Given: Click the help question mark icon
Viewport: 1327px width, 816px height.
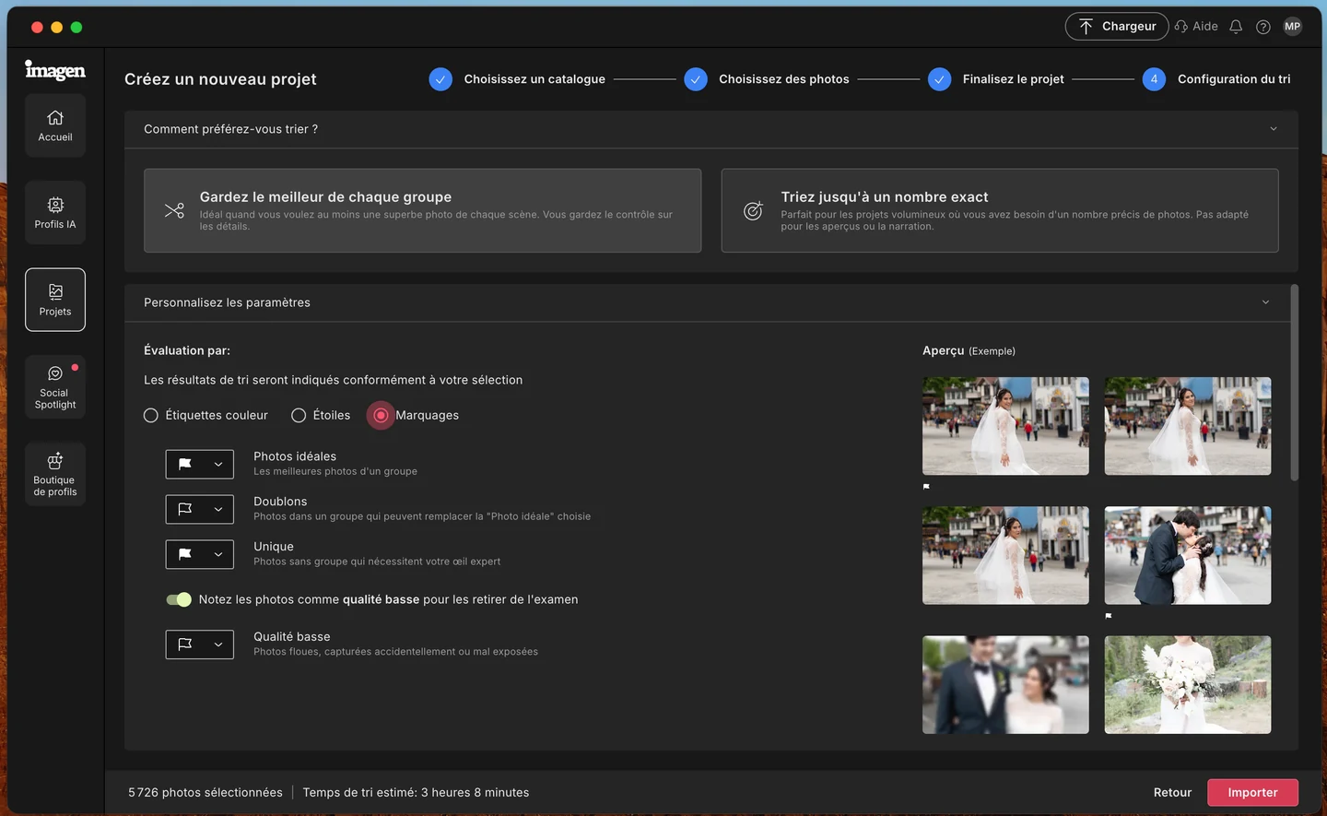Looking at the screenshot, I should tap(1263, 27).
